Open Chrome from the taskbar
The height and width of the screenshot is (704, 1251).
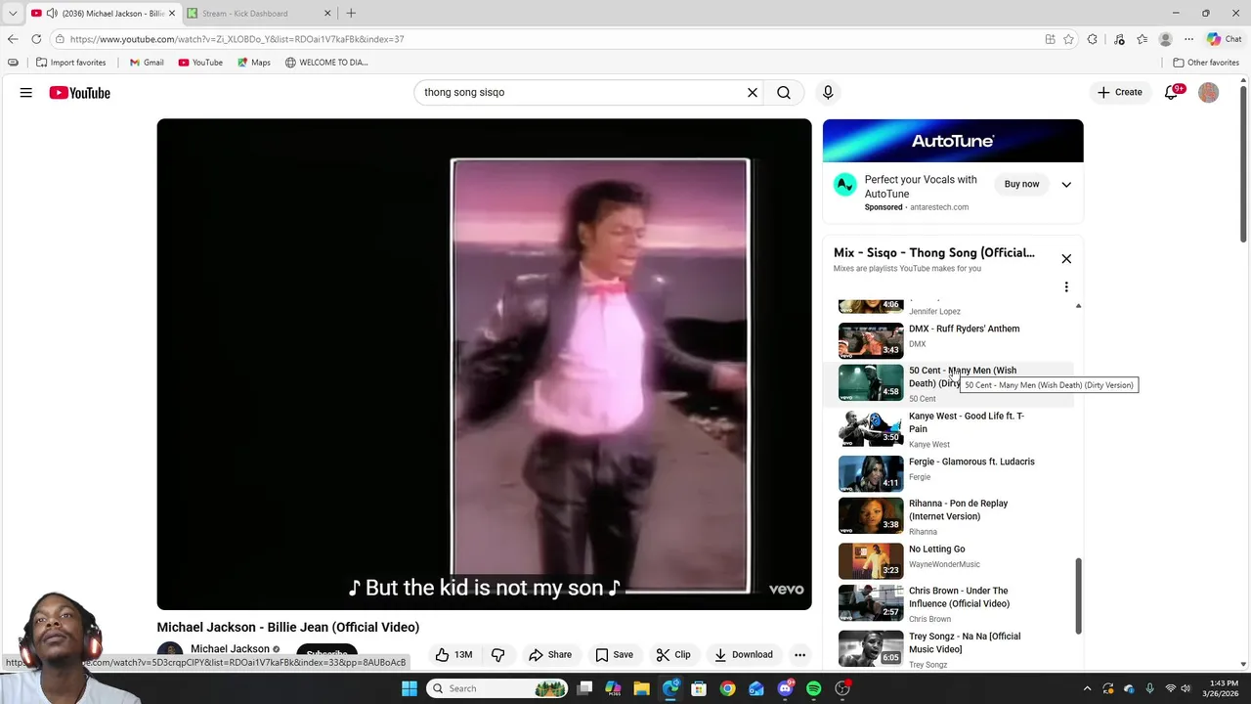coord(728,688)
